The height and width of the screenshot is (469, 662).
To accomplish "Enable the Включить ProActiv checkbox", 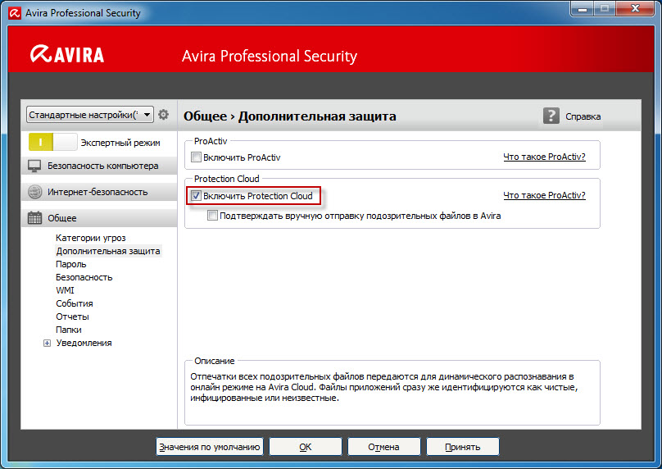I will tap(196, 157).
